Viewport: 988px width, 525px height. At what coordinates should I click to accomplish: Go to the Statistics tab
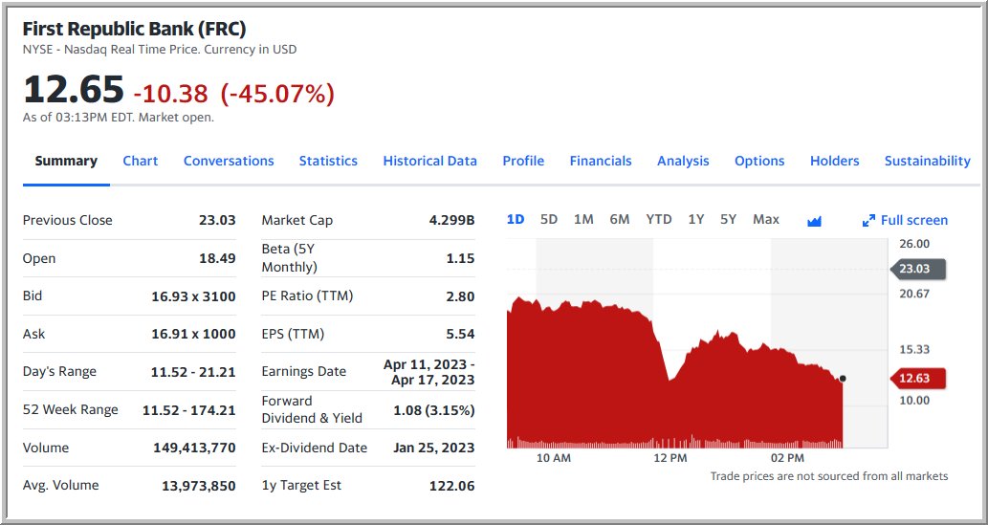pyautogui.click(x=328, y=161)
